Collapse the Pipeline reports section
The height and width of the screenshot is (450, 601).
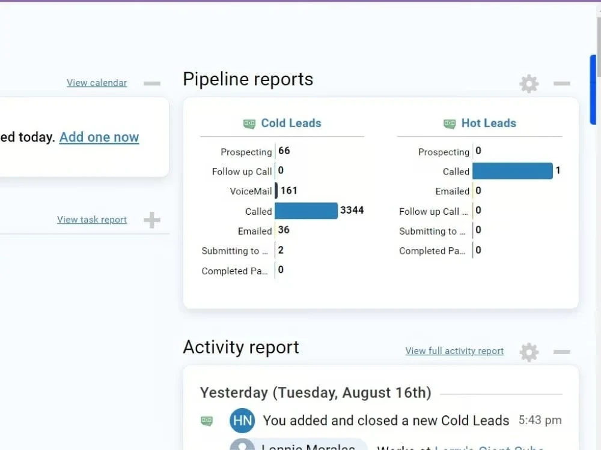(x=561, y=83)
